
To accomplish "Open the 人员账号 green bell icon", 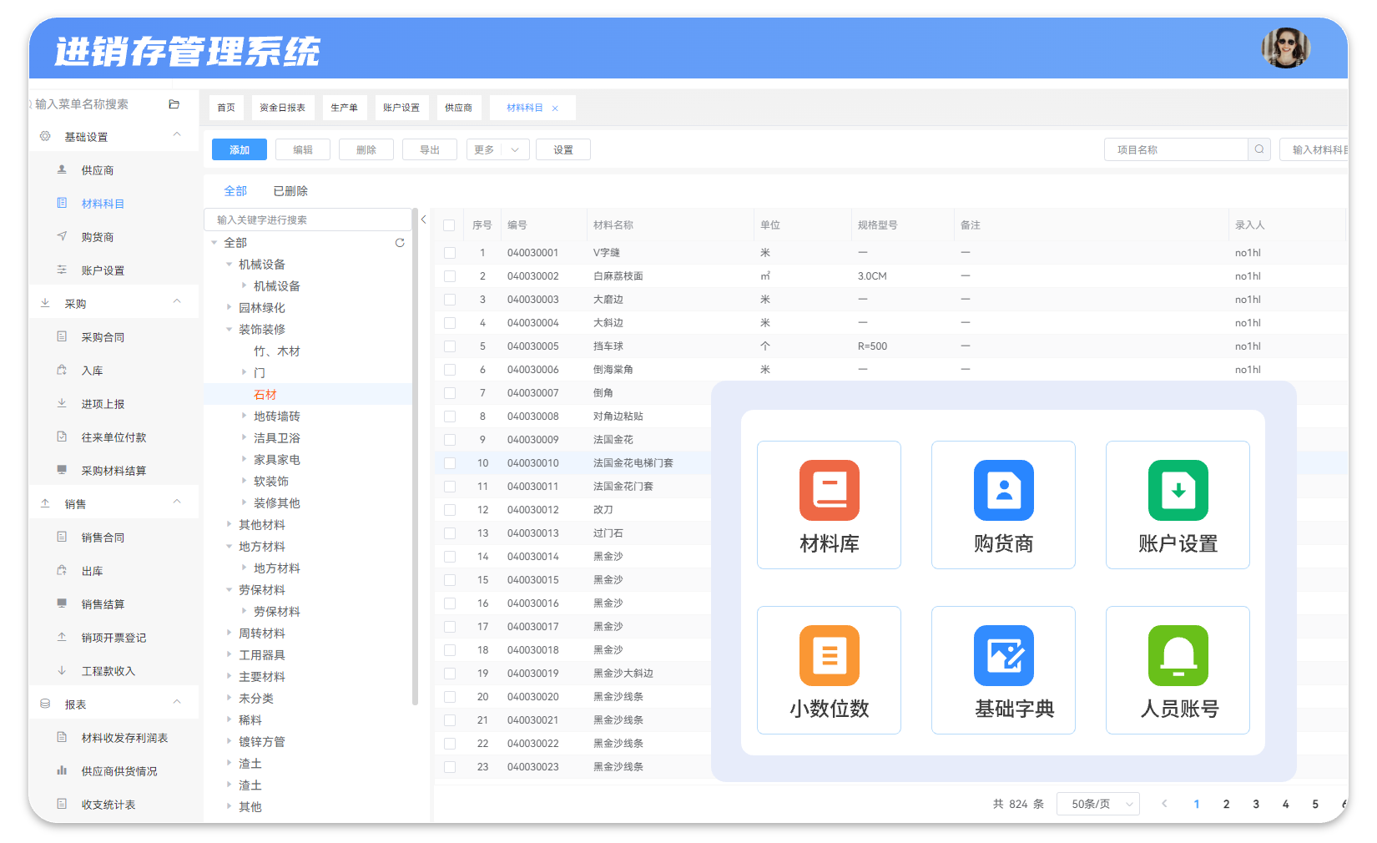I will (1178, 655).
